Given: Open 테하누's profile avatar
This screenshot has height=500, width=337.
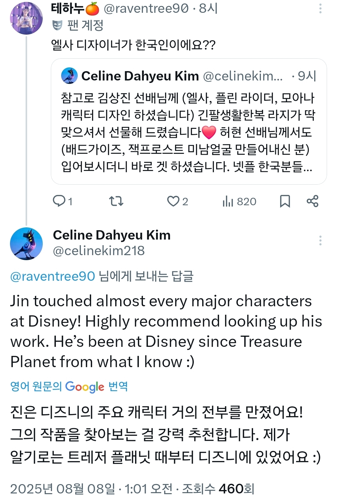Looking at the screenshot, I should (x=26, y=18).
